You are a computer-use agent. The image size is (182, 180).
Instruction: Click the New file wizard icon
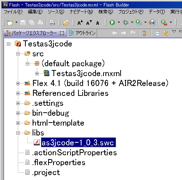(10, 22)
